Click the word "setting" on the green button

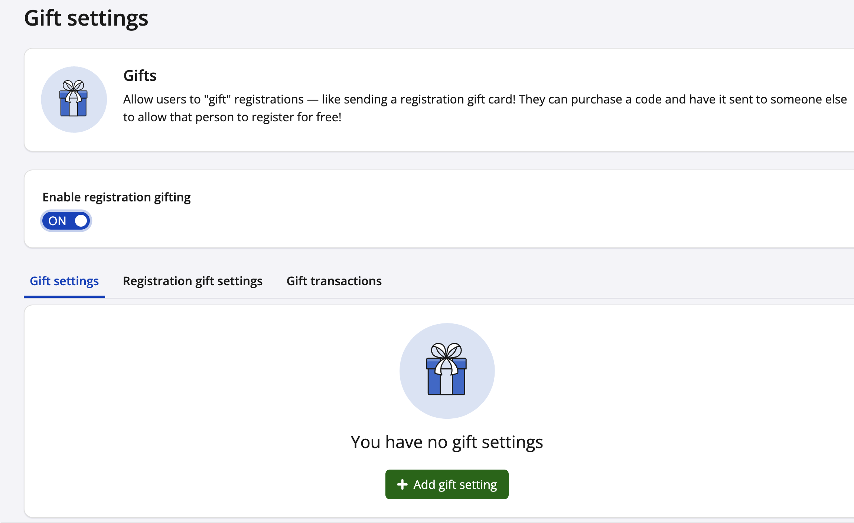coord(478,484)
